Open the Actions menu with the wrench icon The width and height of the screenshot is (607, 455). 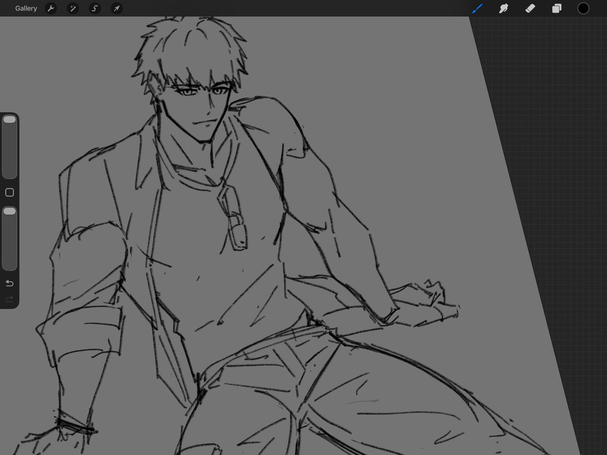51,8
